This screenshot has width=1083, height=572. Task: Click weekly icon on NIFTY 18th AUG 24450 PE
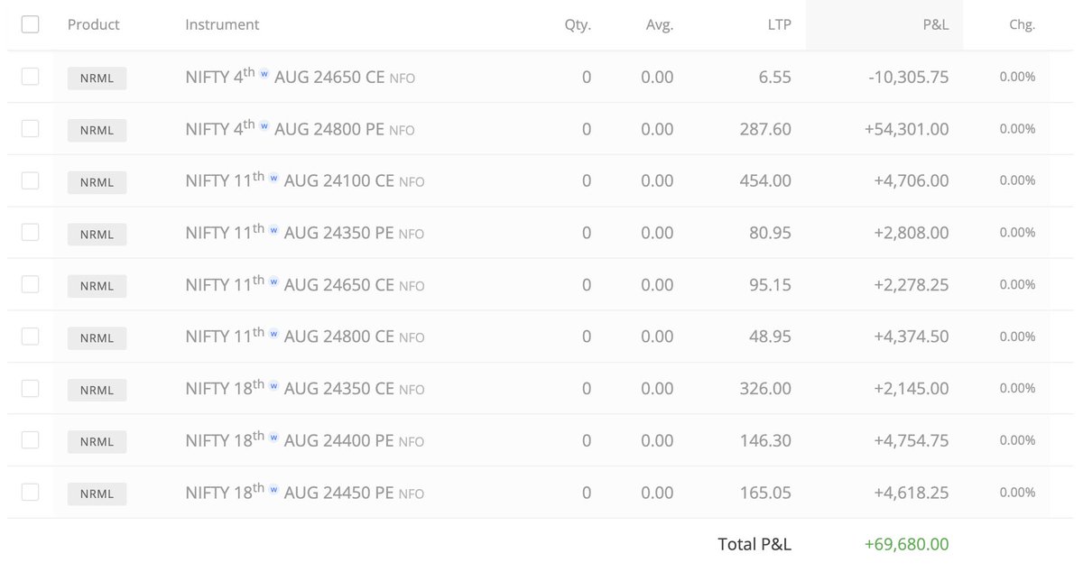tap(273, 491)
